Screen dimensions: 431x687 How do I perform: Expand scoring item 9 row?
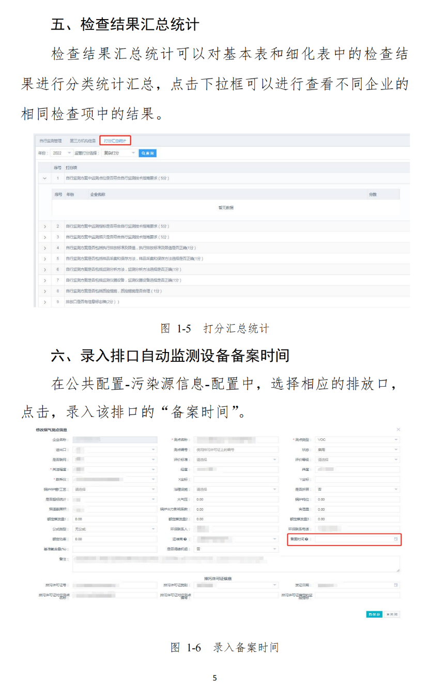(44, 301)
